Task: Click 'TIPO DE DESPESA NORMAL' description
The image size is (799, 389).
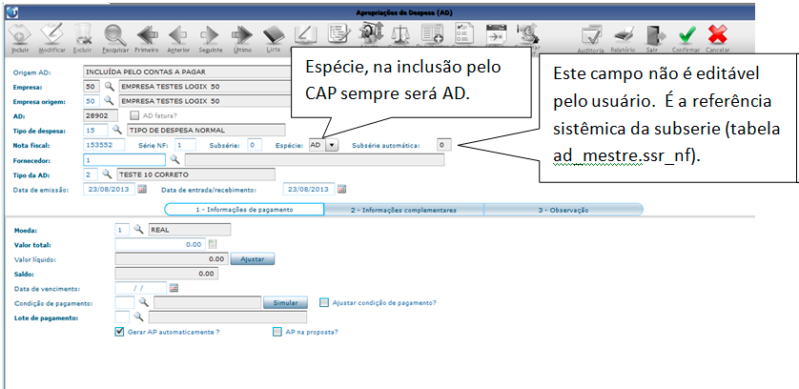Action: 176,130
